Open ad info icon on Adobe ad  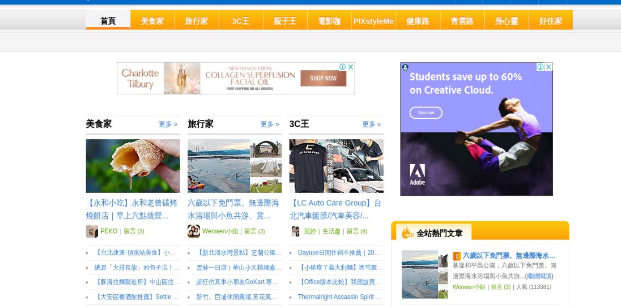tap(541, 67)
